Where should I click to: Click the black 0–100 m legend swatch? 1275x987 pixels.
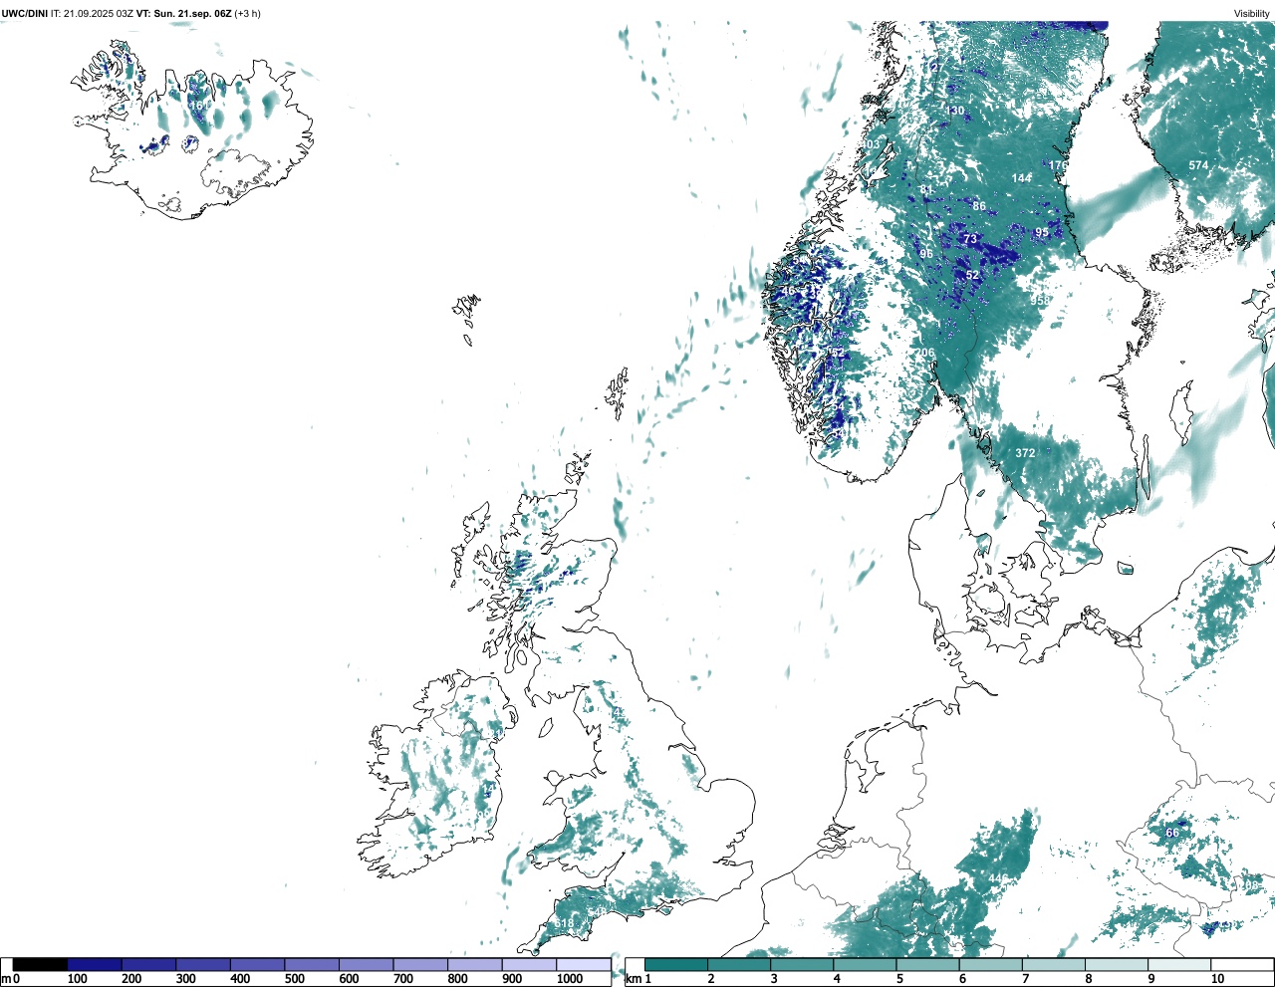point(40,964)
